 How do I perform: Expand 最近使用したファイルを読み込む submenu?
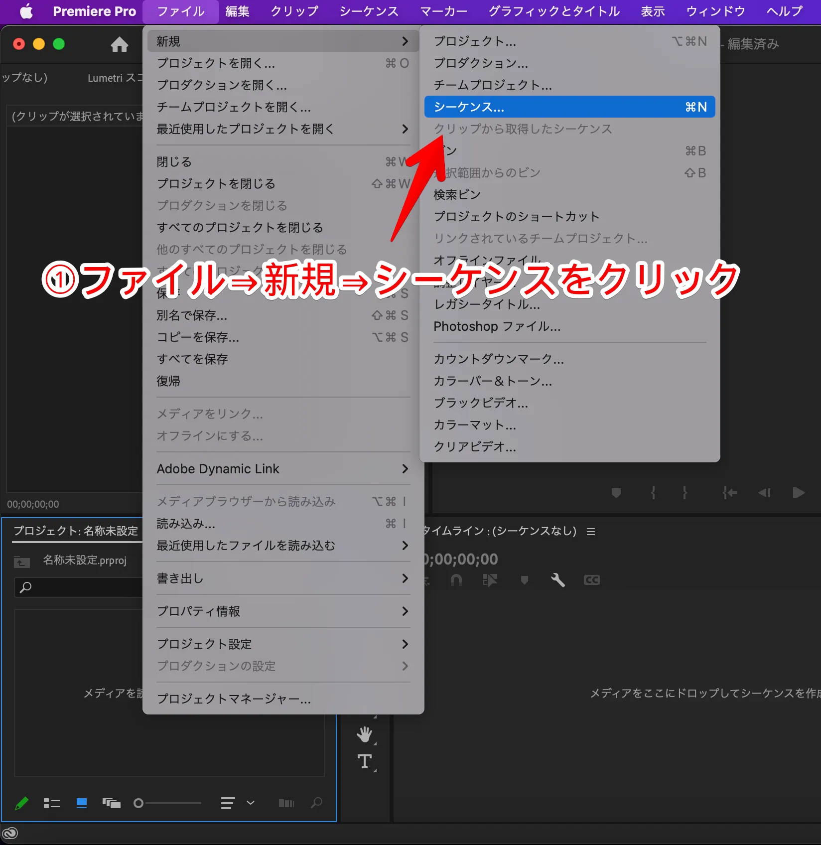[x=283, y=546]
